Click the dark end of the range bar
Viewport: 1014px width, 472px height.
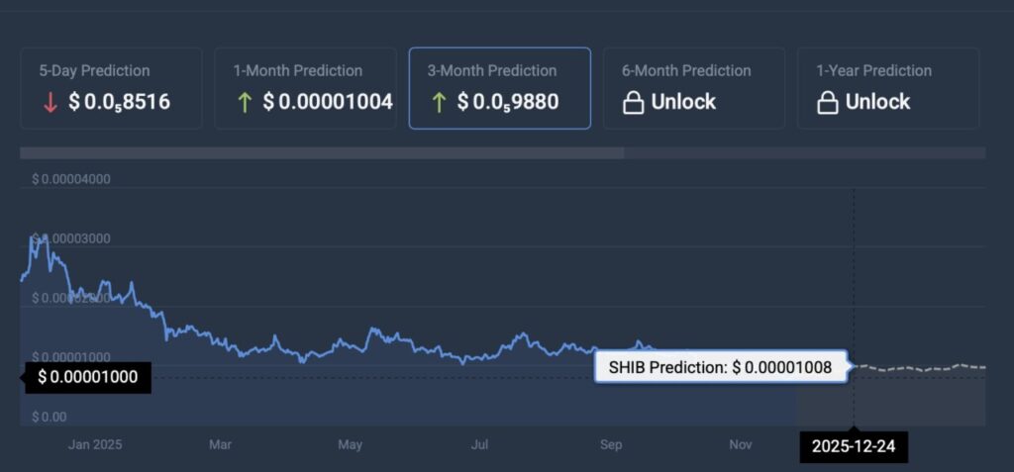[x=804, y=153]
